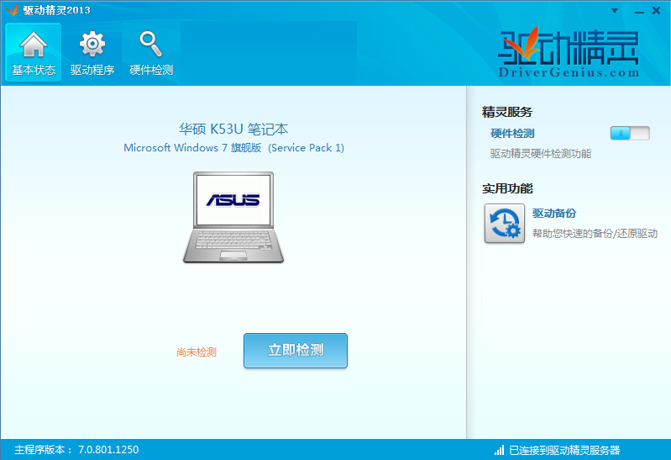Click the 尚未检测 status text

[x=197, y=352]
